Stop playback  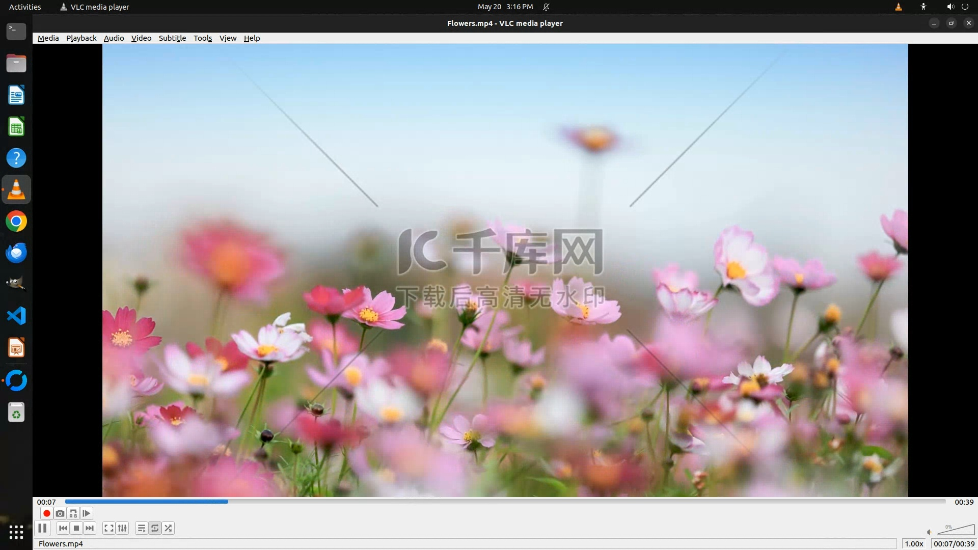(76, 528)
